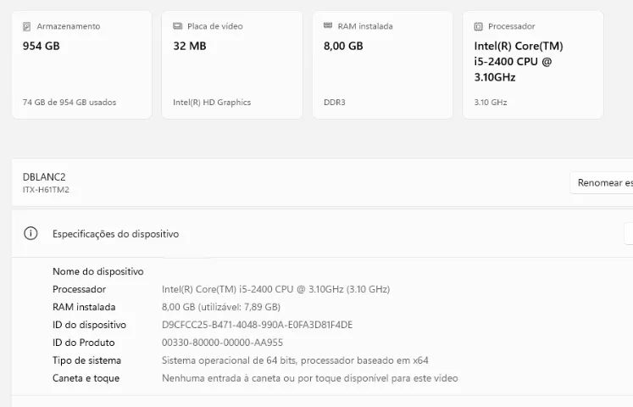
Task: Click the Processador chip icon
Action: 479,26
